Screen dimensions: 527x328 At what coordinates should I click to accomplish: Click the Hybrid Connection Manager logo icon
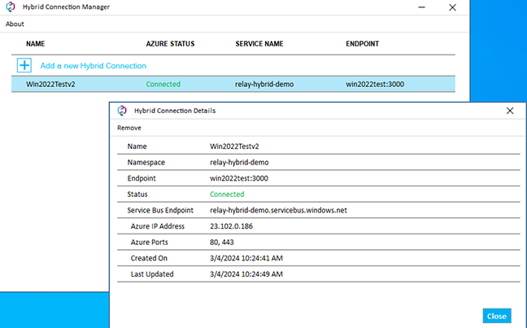tap(11, 7)
